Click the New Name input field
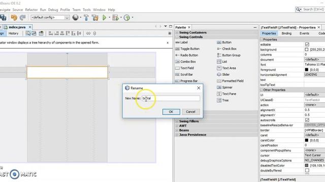 click(171, 98)
